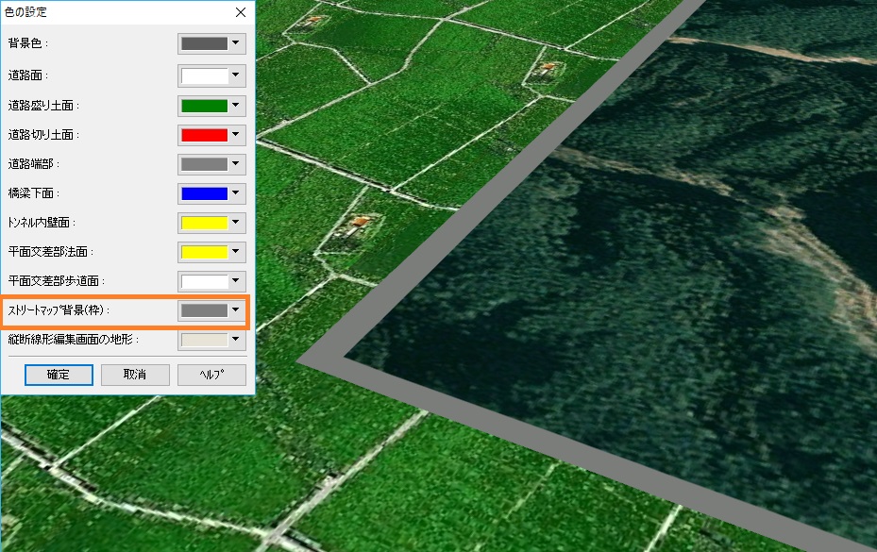Open the 橋梁下面 color dropdown arrow
This screenshot has width=877, height=552.
click(x=236, y=192)
